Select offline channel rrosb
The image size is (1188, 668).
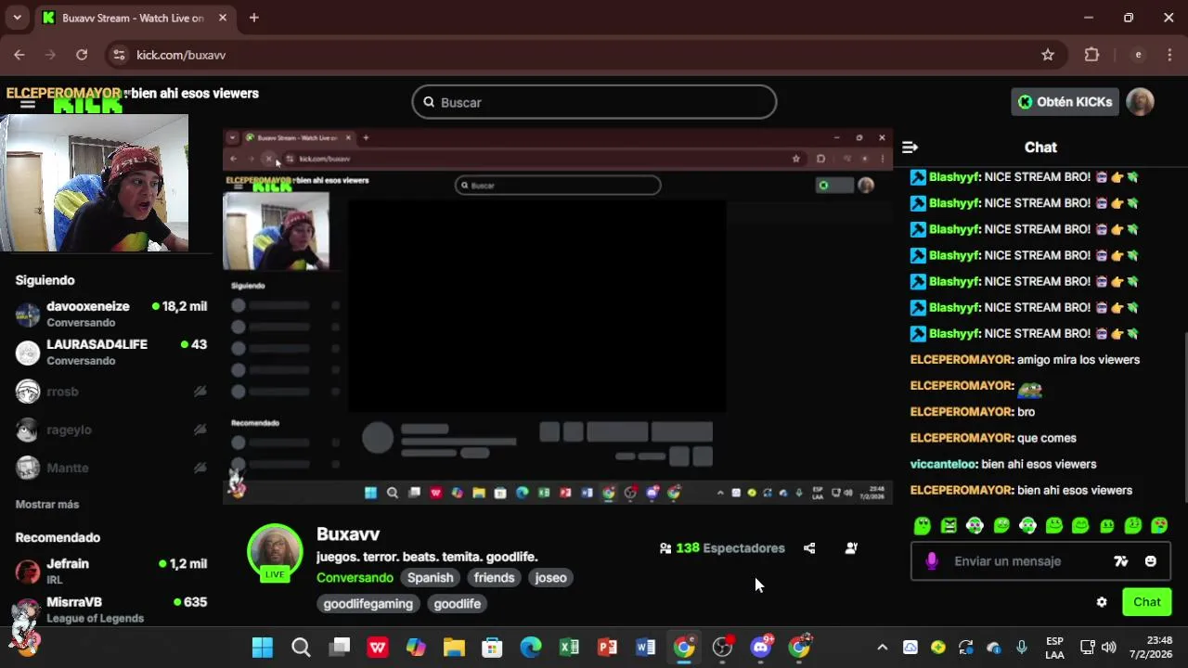pos(111,392)
